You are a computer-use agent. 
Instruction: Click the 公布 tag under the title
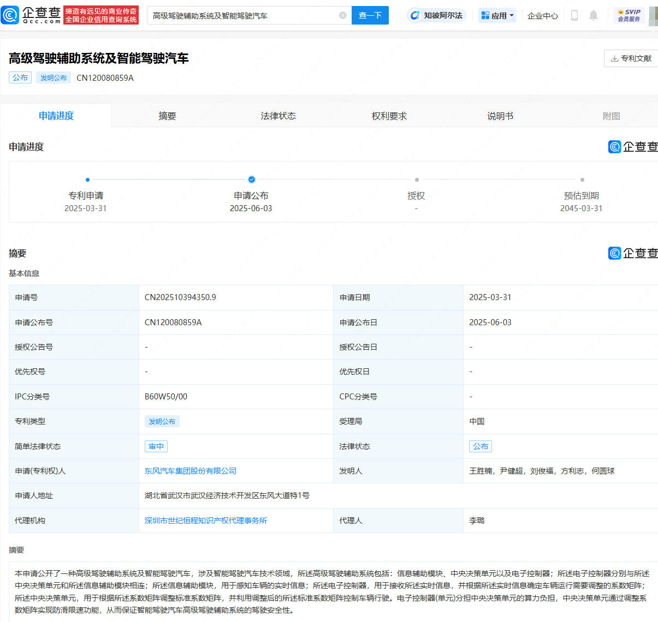pyautogui.click(x=20, y=77)
